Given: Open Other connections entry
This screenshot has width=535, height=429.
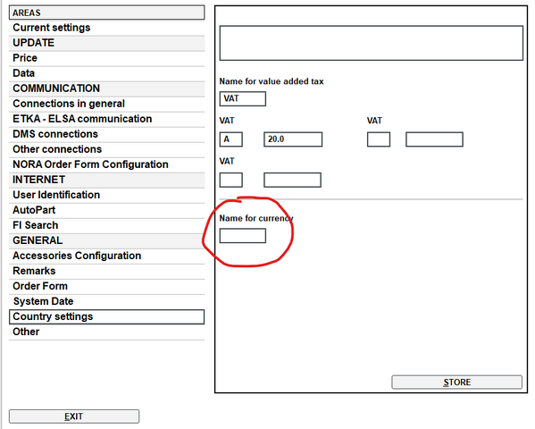Looking at the screenshot, I should pos(106,149).
